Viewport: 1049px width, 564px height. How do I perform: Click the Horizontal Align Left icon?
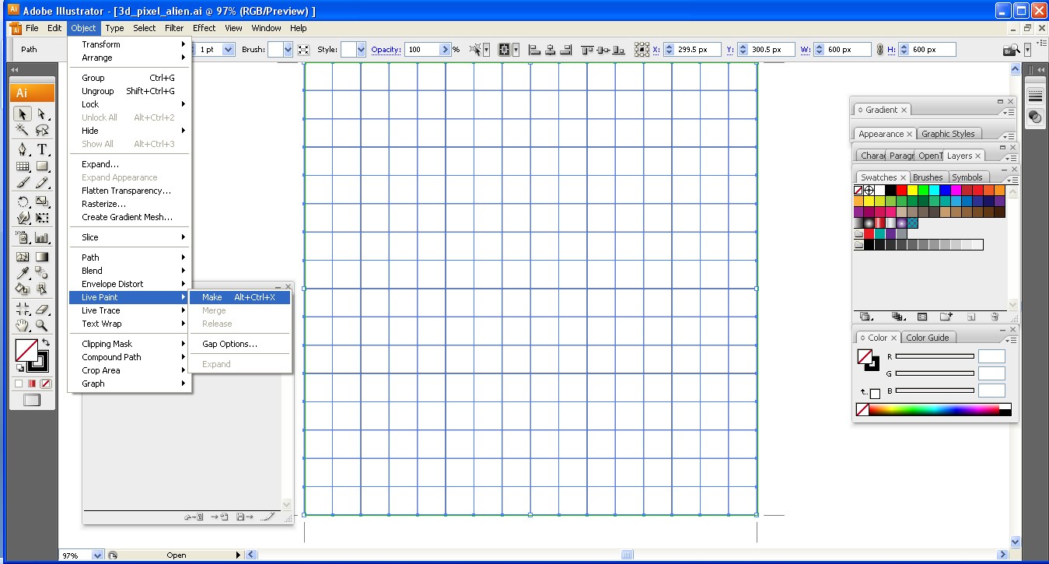click(x=535, y=50)
